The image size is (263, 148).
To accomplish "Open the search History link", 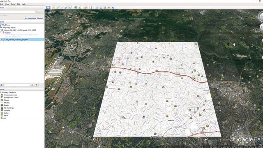I will point(40,18).
